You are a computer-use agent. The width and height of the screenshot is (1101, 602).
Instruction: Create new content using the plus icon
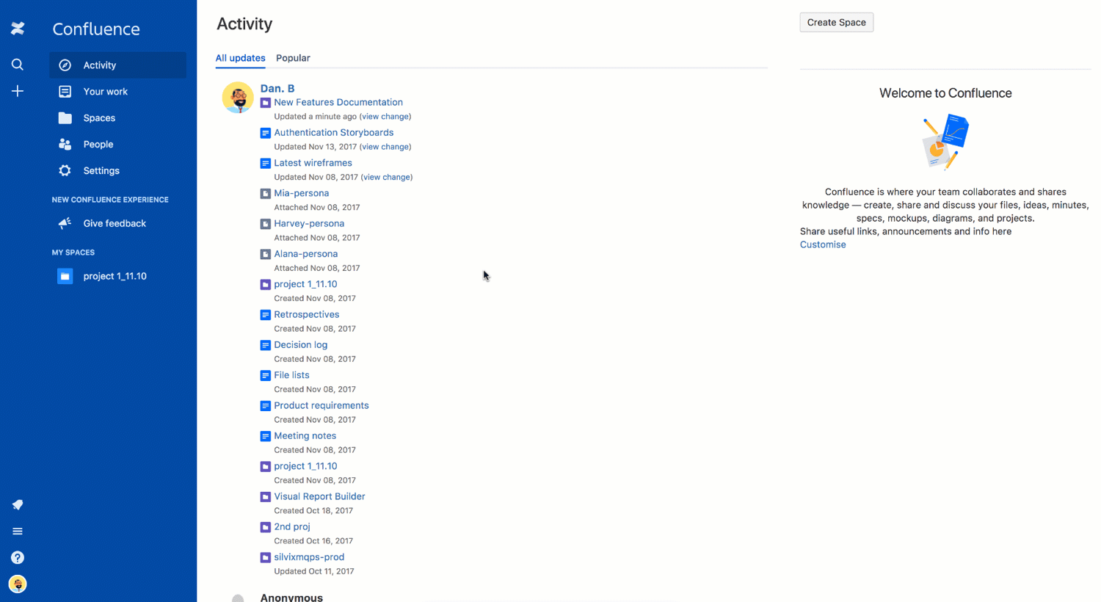18,91
